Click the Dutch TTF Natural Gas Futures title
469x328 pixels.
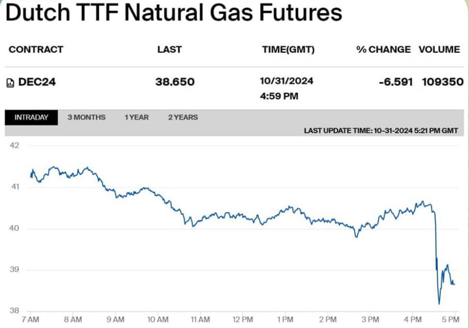(174, 13)
